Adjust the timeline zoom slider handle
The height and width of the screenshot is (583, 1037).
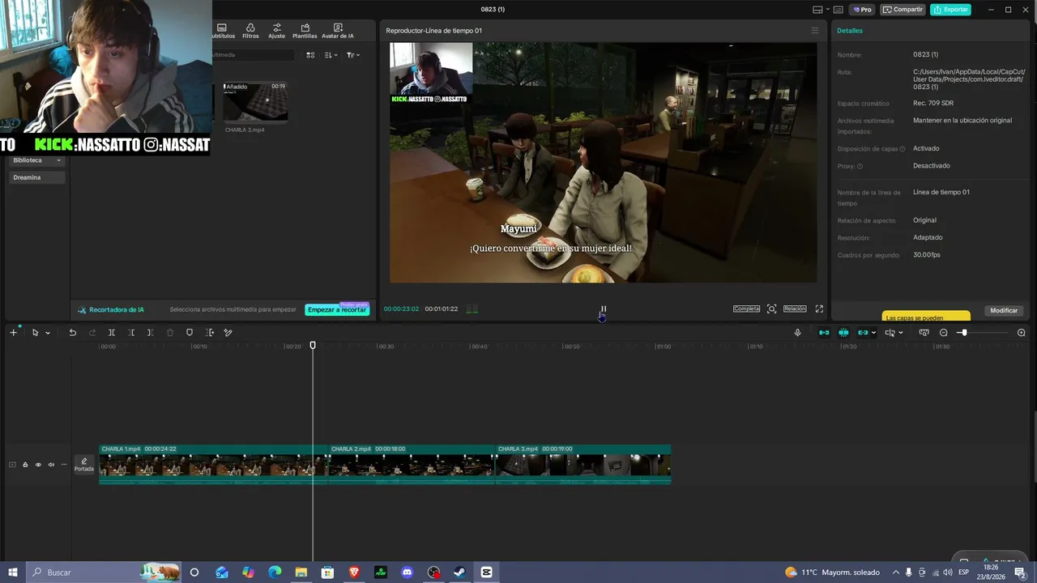[963, 333]
